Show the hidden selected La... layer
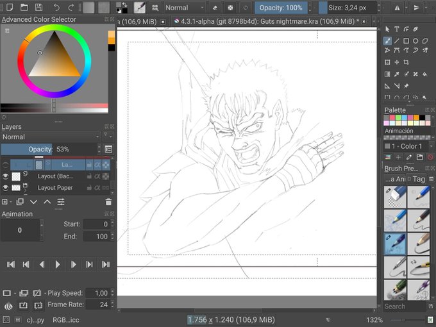Viewport: 436px width, 327px height. [5, 165]
